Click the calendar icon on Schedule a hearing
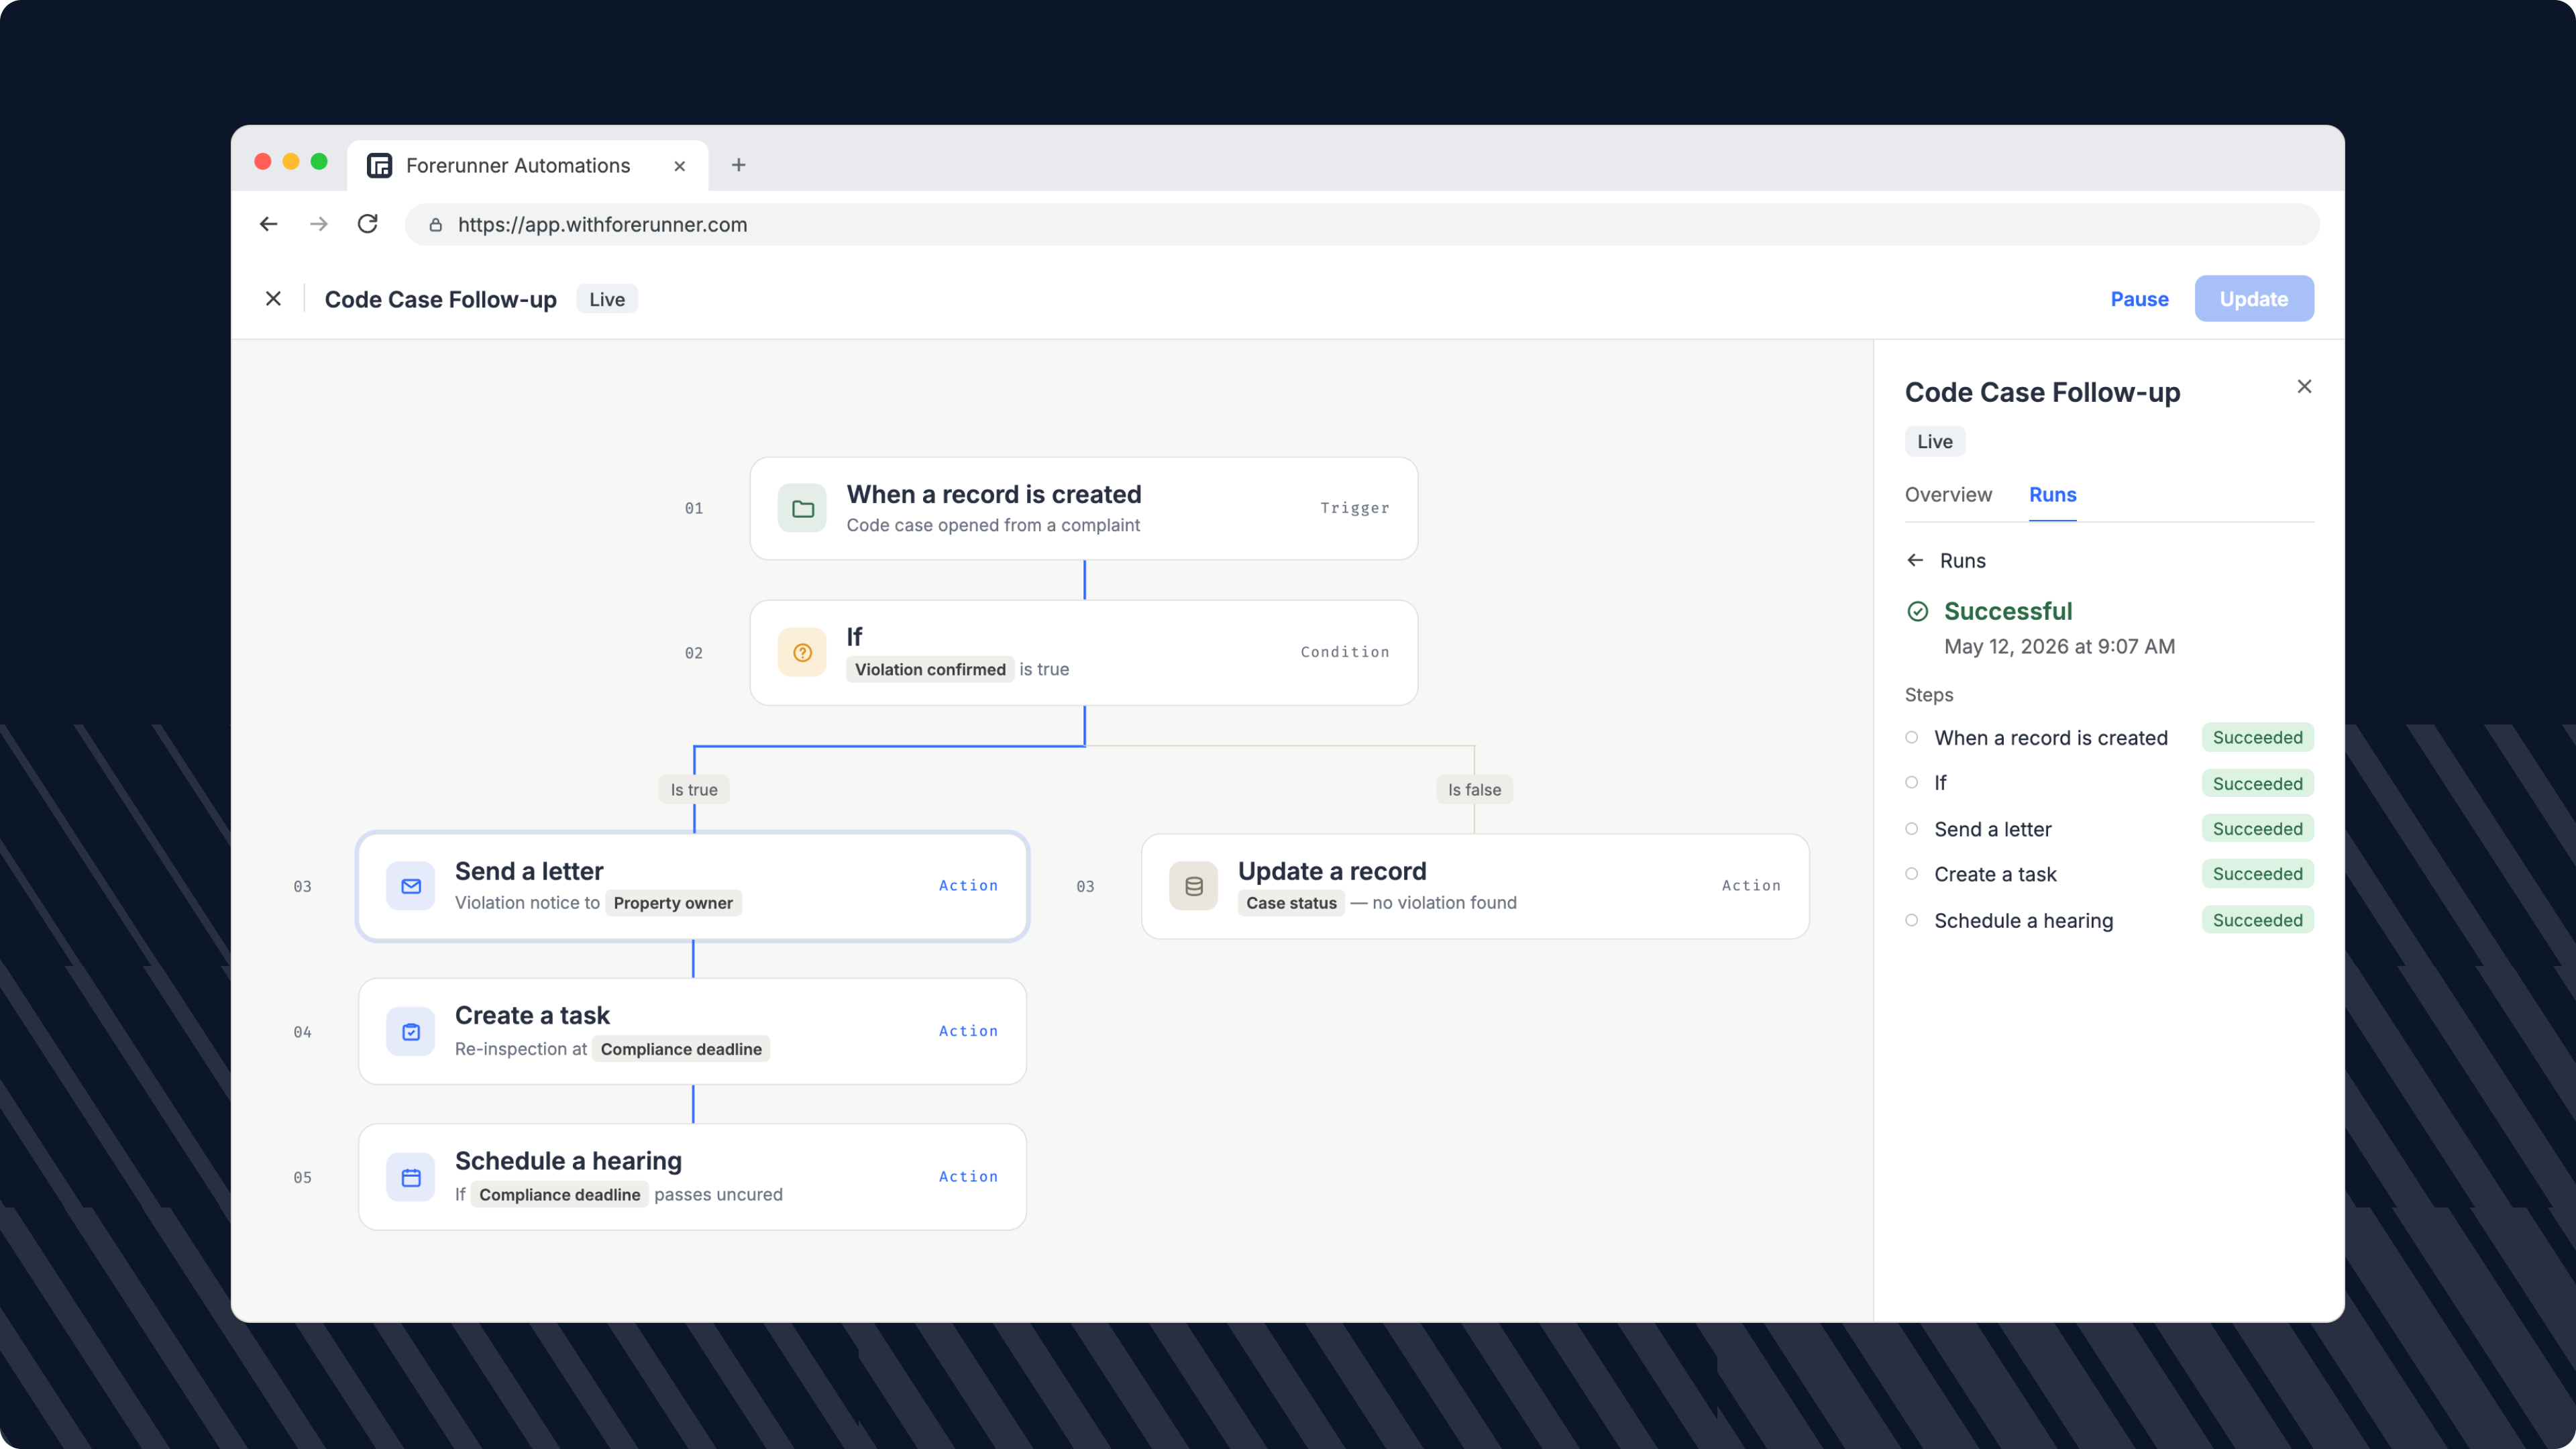Viewport: 2576px width, 1449px height. tap(411, 1177)
